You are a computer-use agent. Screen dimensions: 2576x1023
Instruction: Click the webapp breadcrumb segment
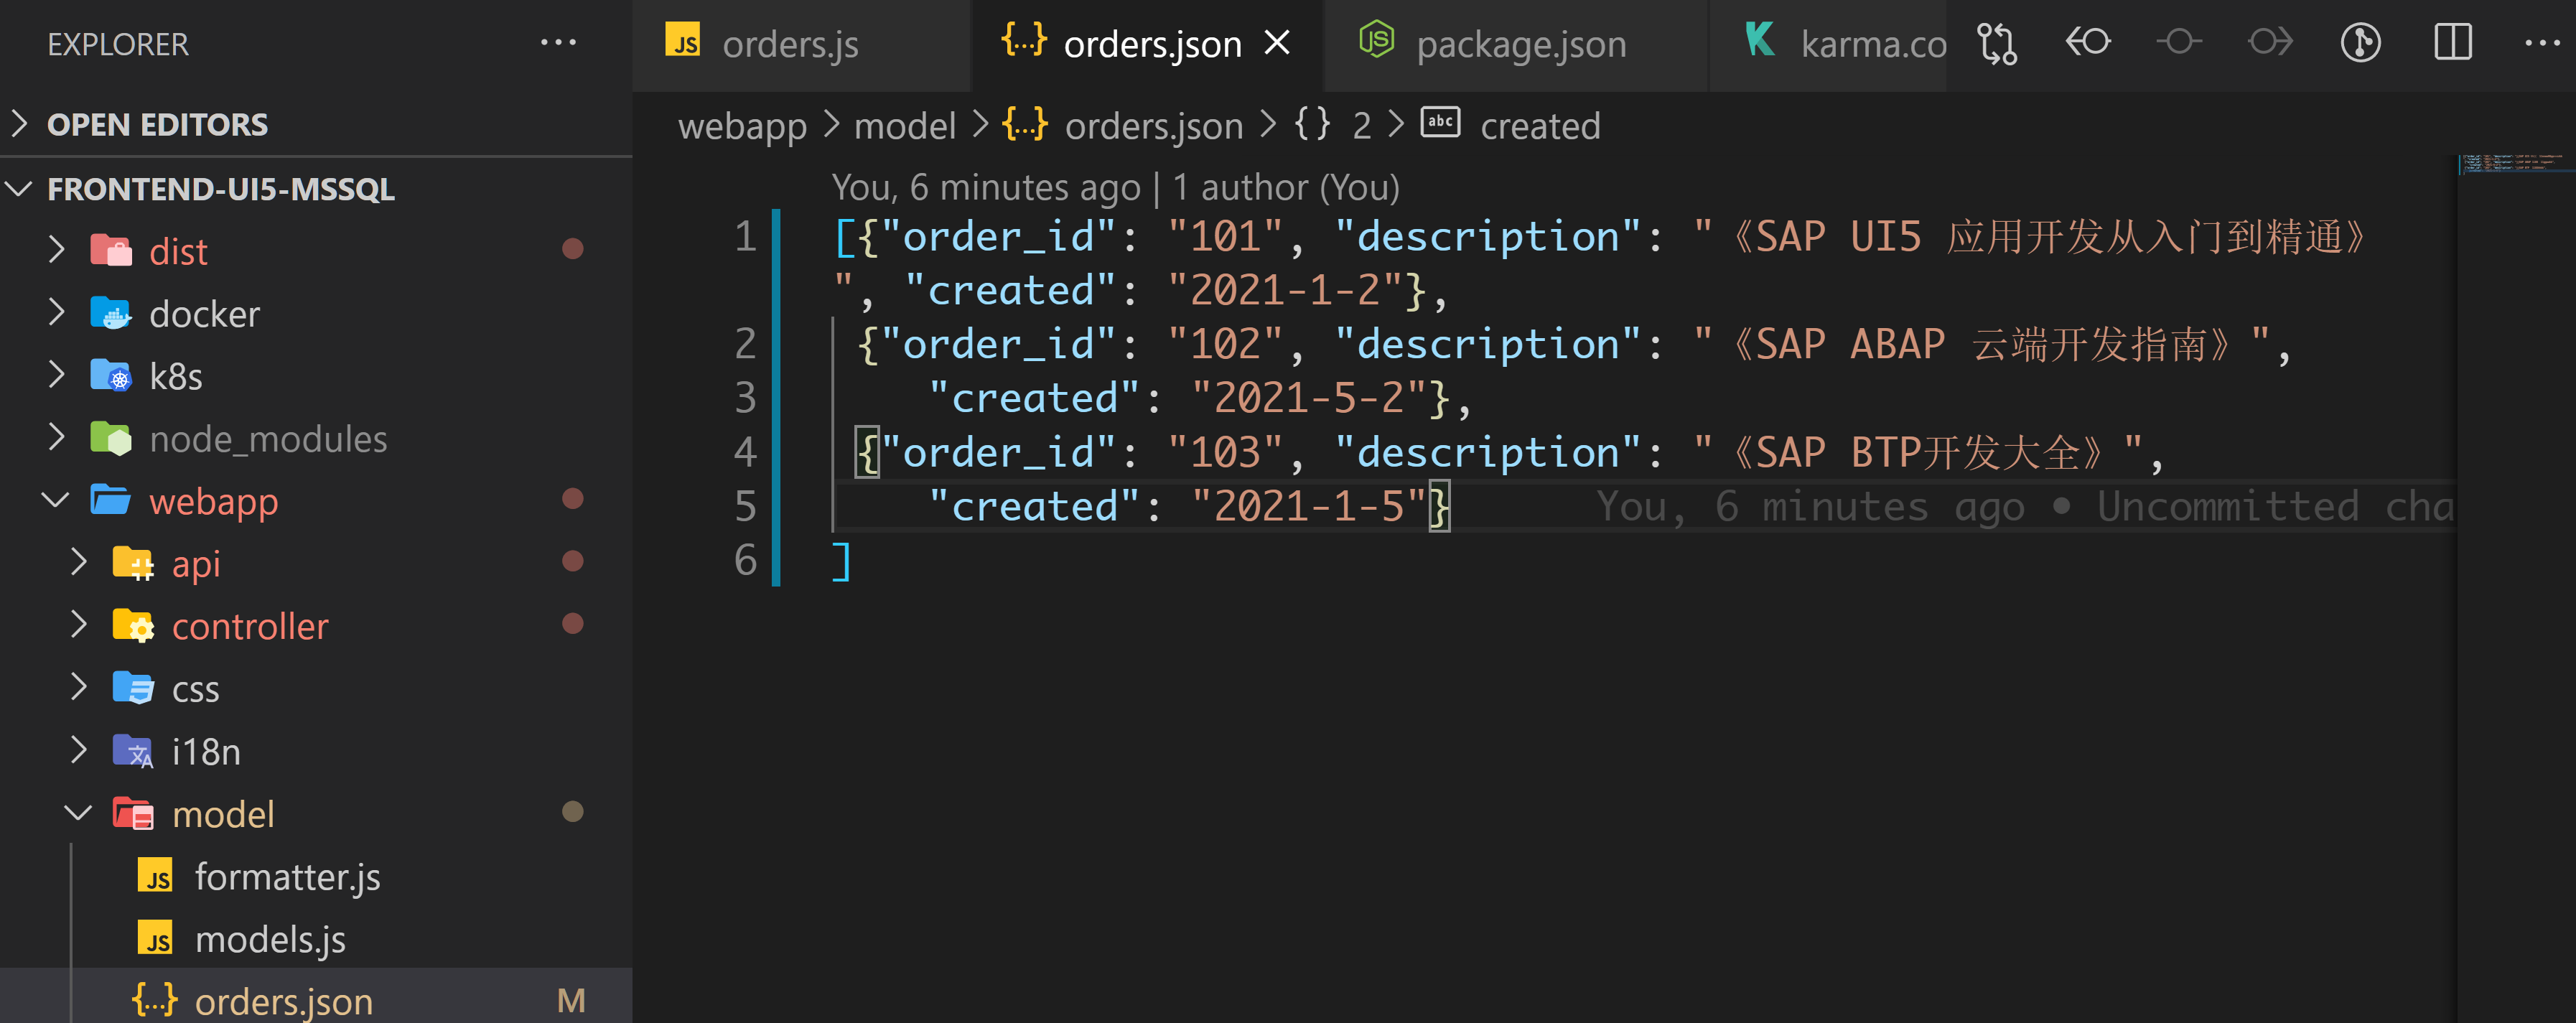coord(742,126)
